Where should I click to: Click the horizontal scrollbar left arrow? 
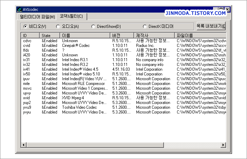point(24,145)
